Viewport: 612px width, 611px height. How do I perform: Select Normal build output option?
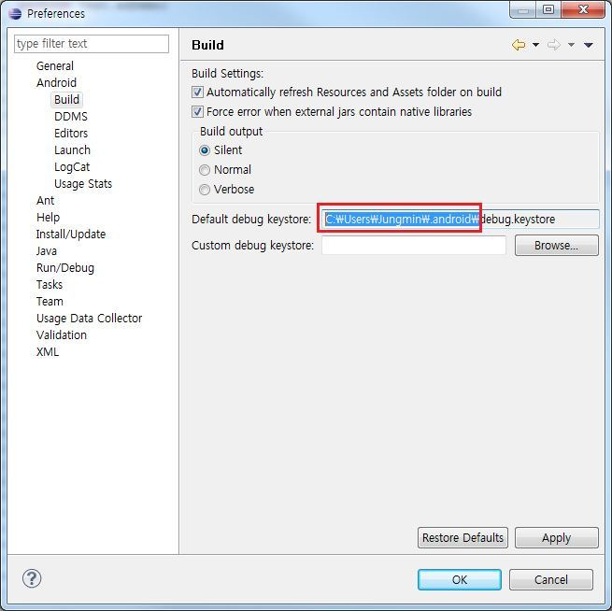point(205,170)
